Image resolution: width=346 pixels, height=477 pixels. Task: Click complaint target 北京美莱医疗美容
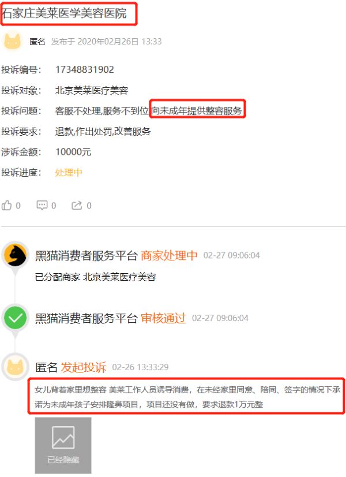tap(92, 90)
